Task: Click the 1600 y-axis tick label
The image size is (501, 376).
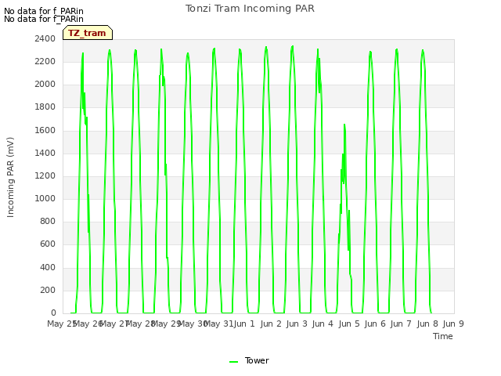Action: coord(45,131)
